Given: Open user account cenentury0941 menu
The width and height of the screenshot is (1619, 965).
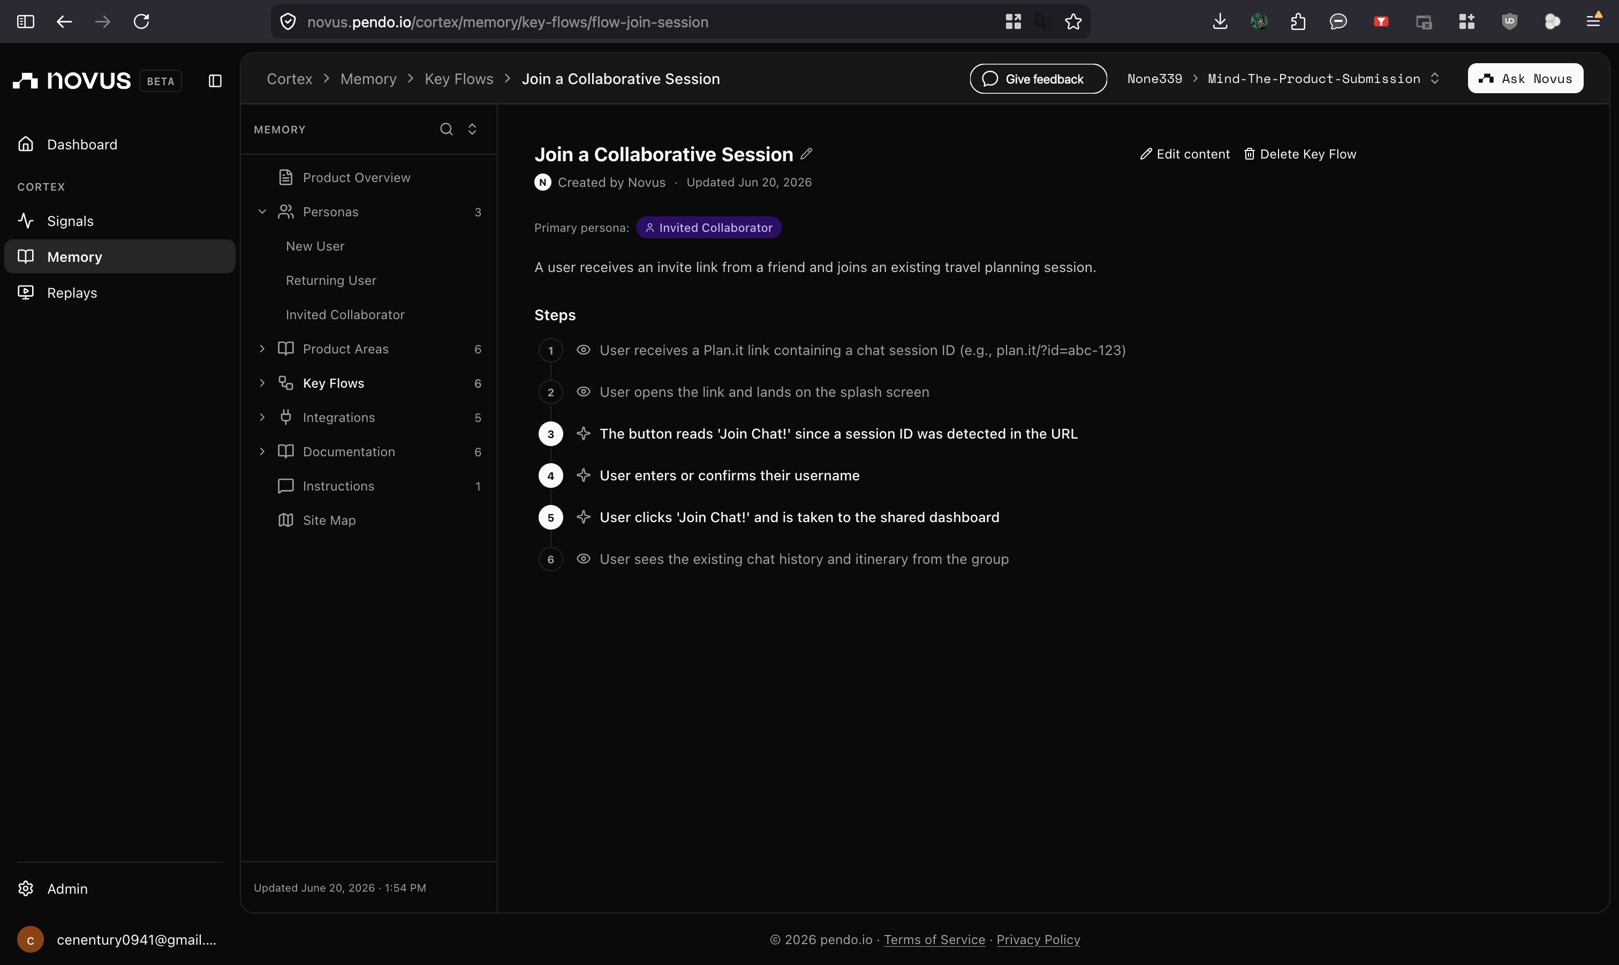Looking at the screenshot, I should pos(117,940).
